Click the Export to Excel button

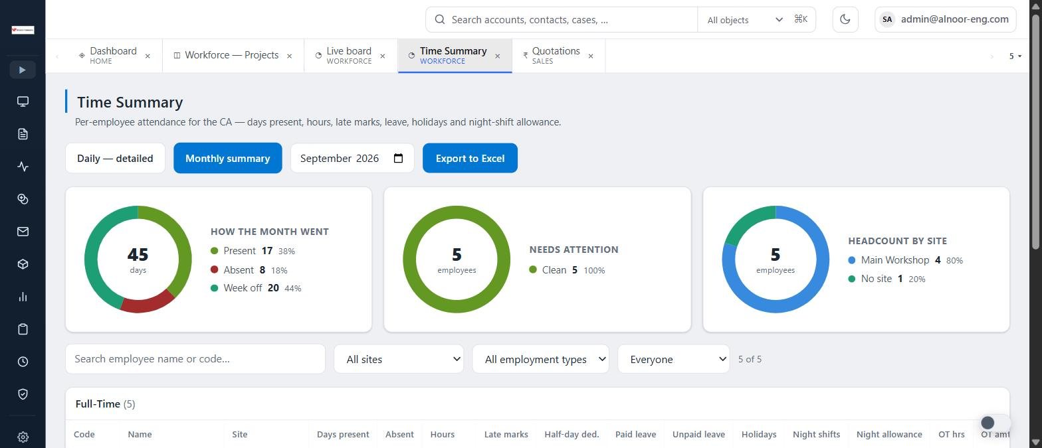point(470,158)
